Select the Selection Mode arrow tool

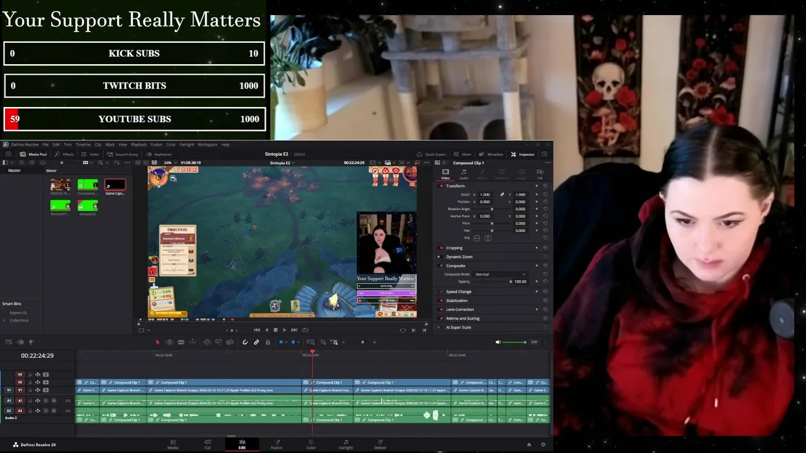point(158,342)
